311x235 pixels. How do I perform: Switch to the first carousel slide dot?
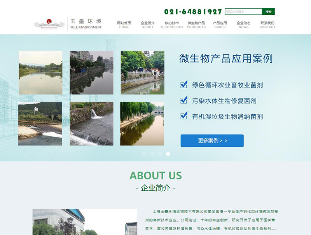(145, 154)
